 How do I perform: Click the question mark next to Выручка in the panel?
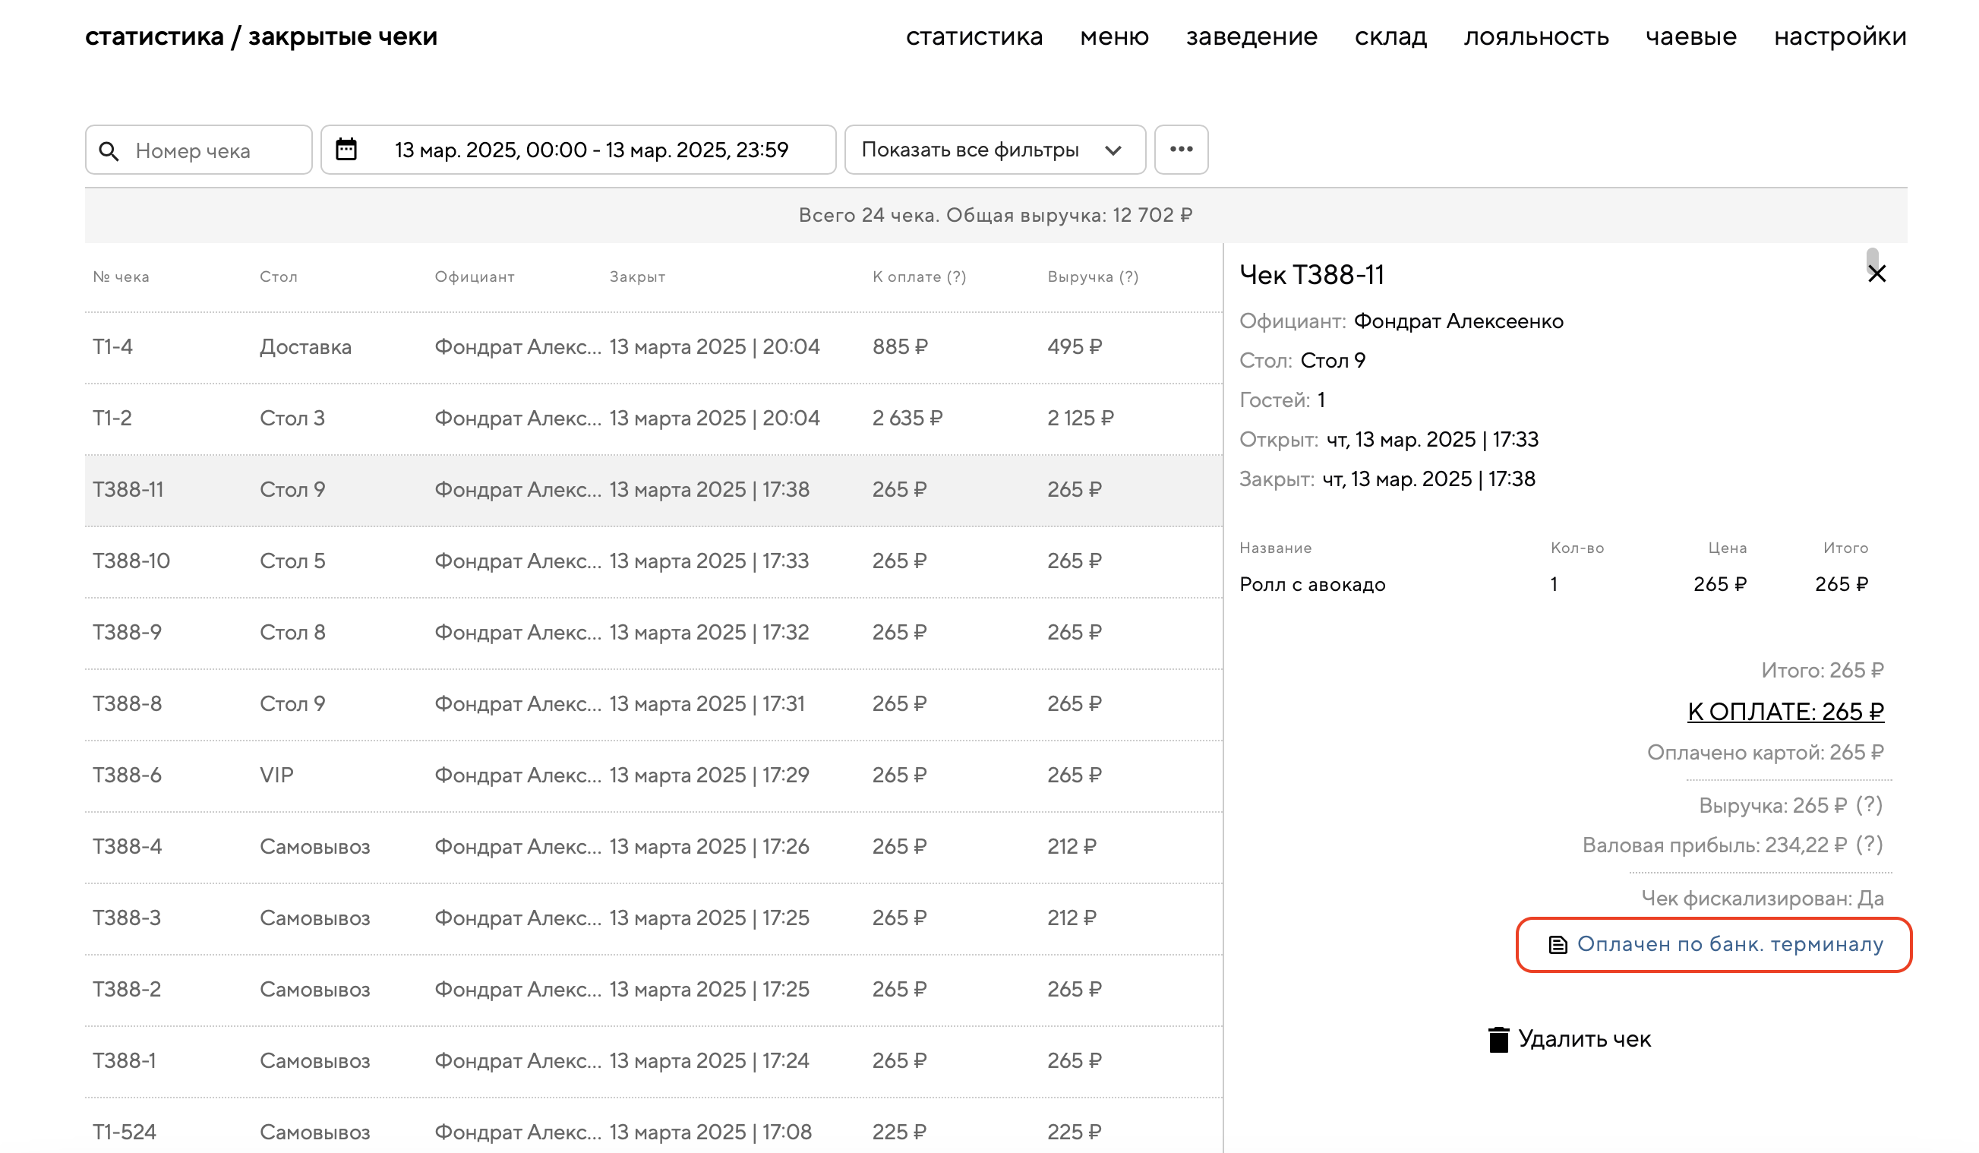1869,805
